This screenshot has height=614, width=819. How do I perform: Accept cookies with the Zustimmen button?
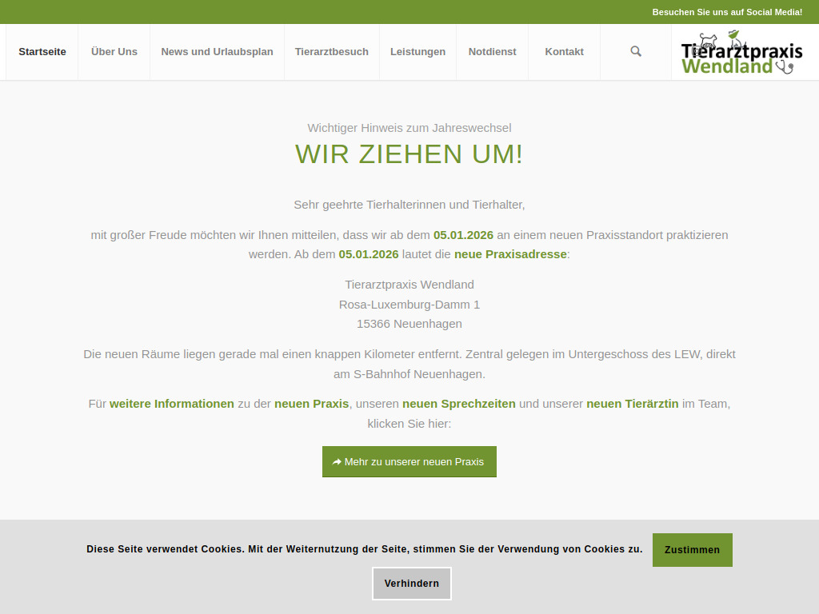pyautogui.click(x=692, y=550)
